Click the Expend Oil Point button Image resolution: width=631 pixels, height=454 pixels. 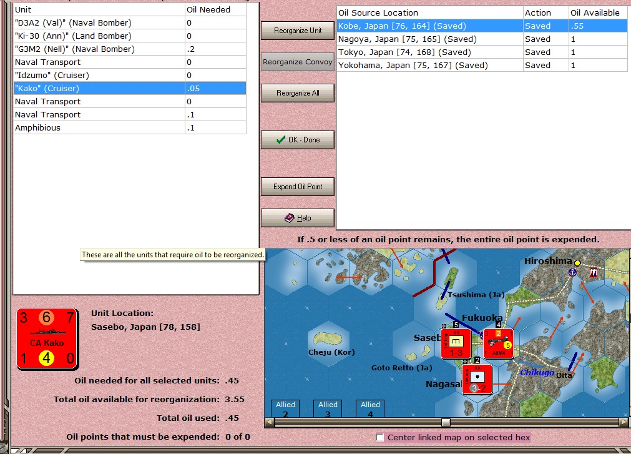pyautogui.click(x=298, y=187)
